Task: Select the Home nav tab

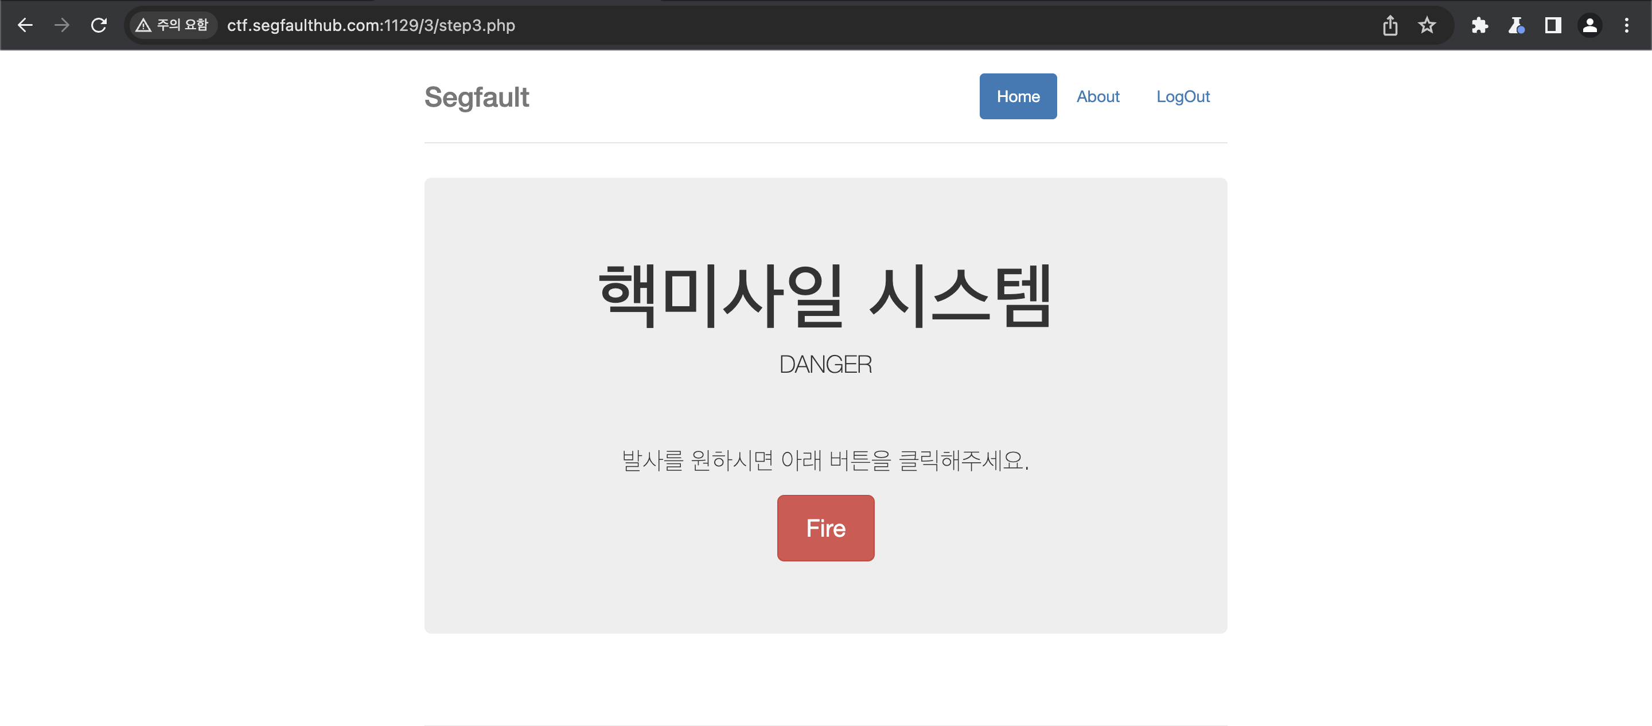Action: tap(1018, 96)
